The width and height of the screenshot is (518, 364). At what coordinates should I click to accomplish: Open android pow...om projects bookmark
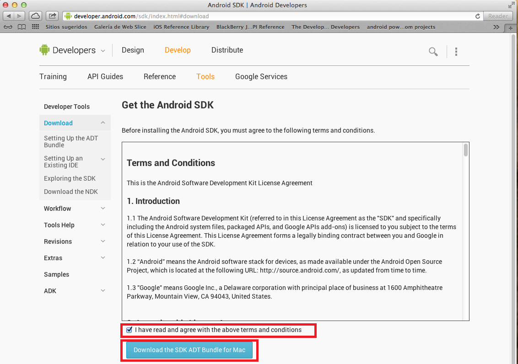point(401,27)
